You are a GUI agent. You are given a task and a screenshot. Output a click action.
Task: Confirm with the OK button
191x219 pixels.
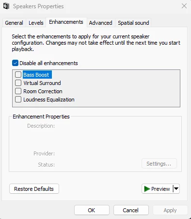click(92, 210)
